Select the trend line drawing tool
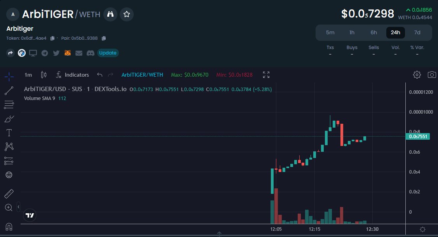 coord(9,91)
